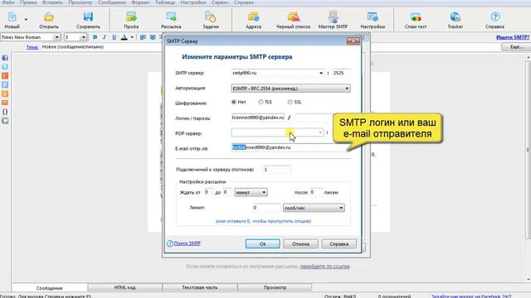The image size is (531, 298).
Task: Click the Еще... button
Action: (516, 47)
